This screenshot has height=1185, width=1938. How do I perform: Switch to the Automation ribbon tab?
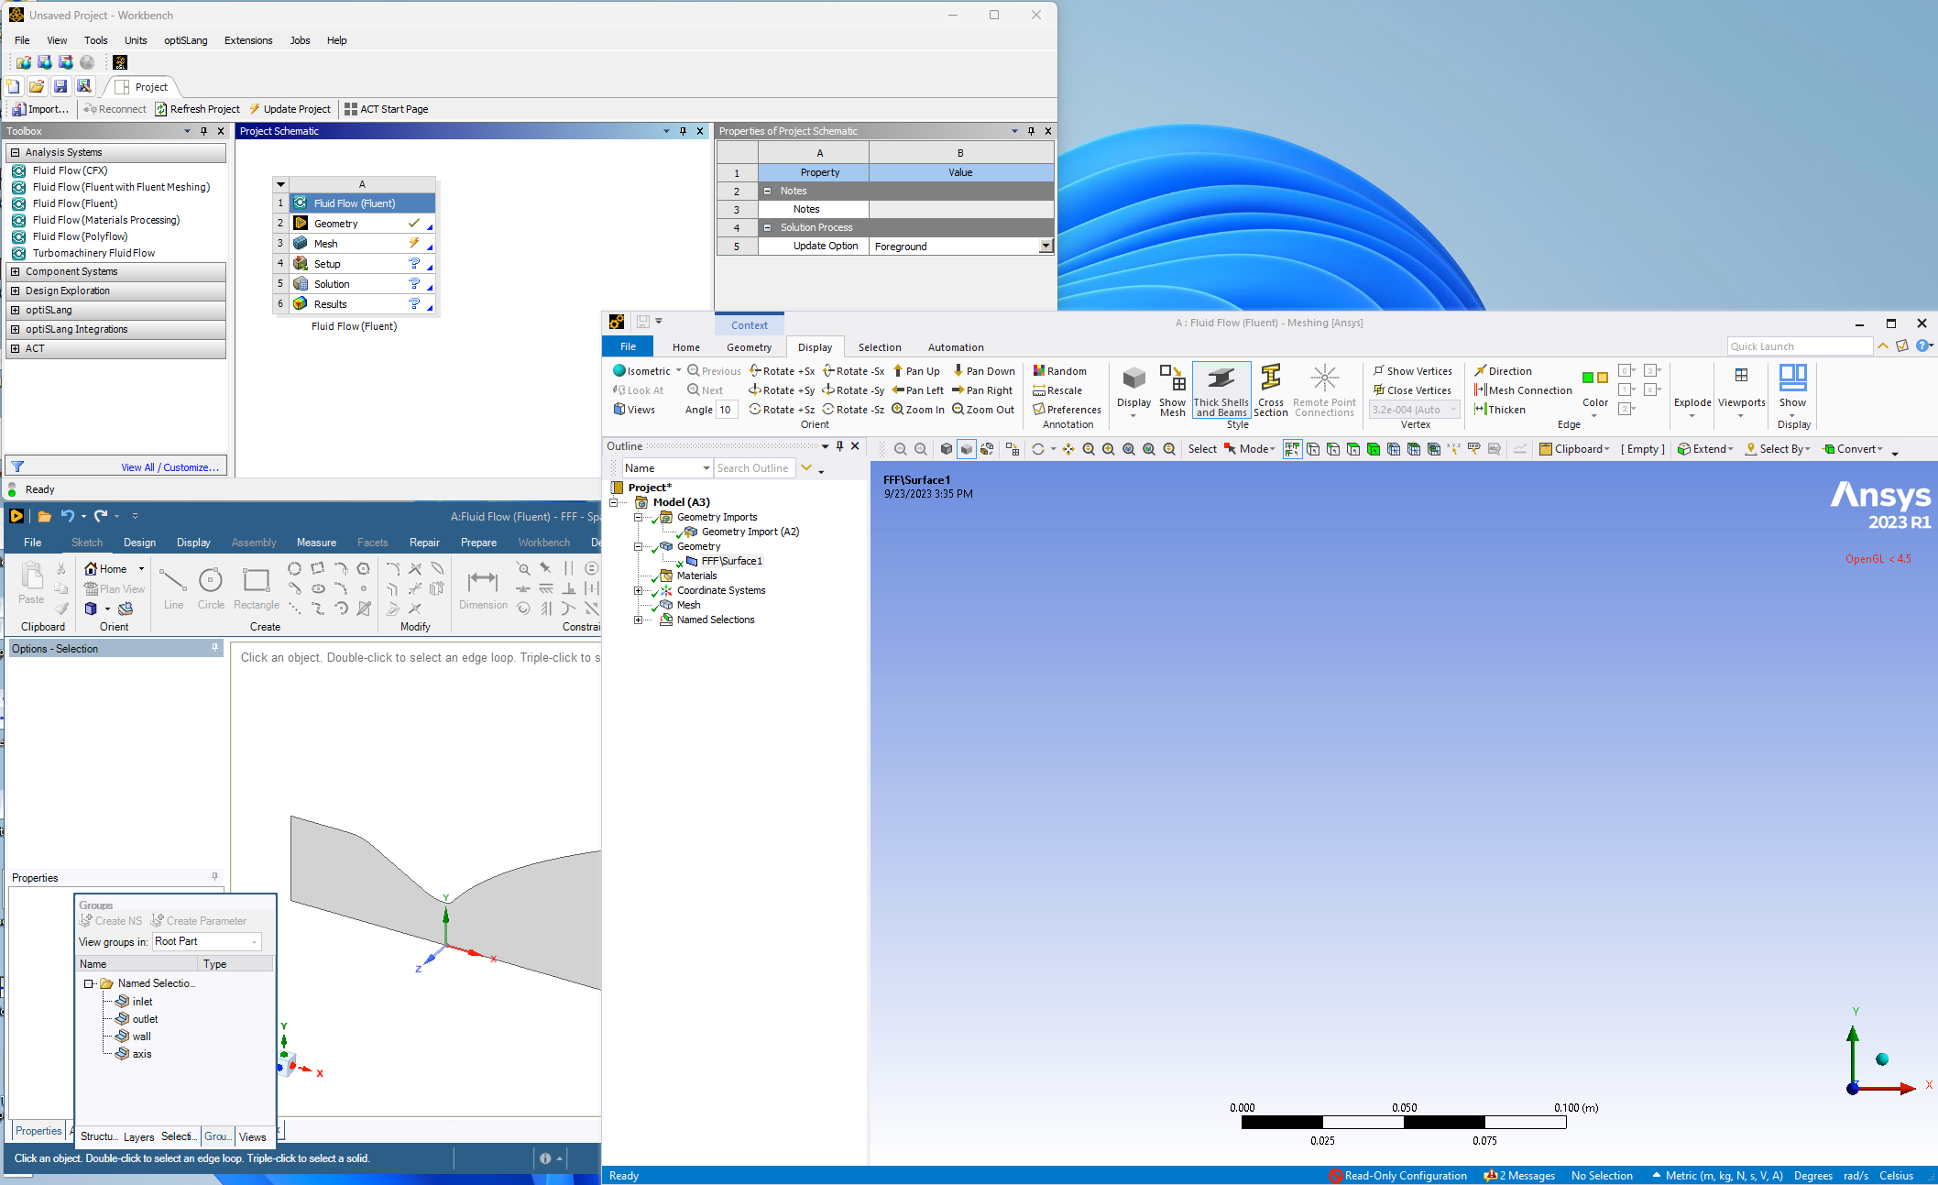pos(955,347)
